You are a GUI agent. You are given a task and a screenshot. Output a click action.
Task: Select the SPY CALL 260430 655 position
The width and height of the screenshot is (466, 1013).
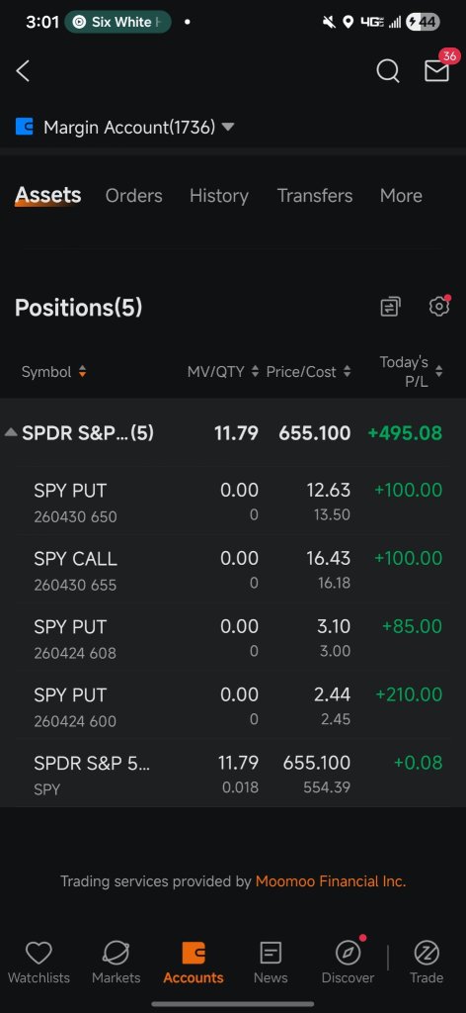233,570
